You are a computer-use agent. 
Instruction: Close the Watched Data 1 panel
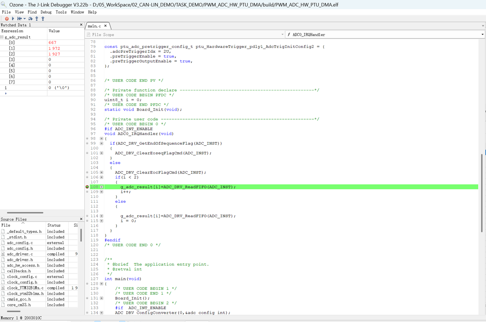(x=81, y=25)
